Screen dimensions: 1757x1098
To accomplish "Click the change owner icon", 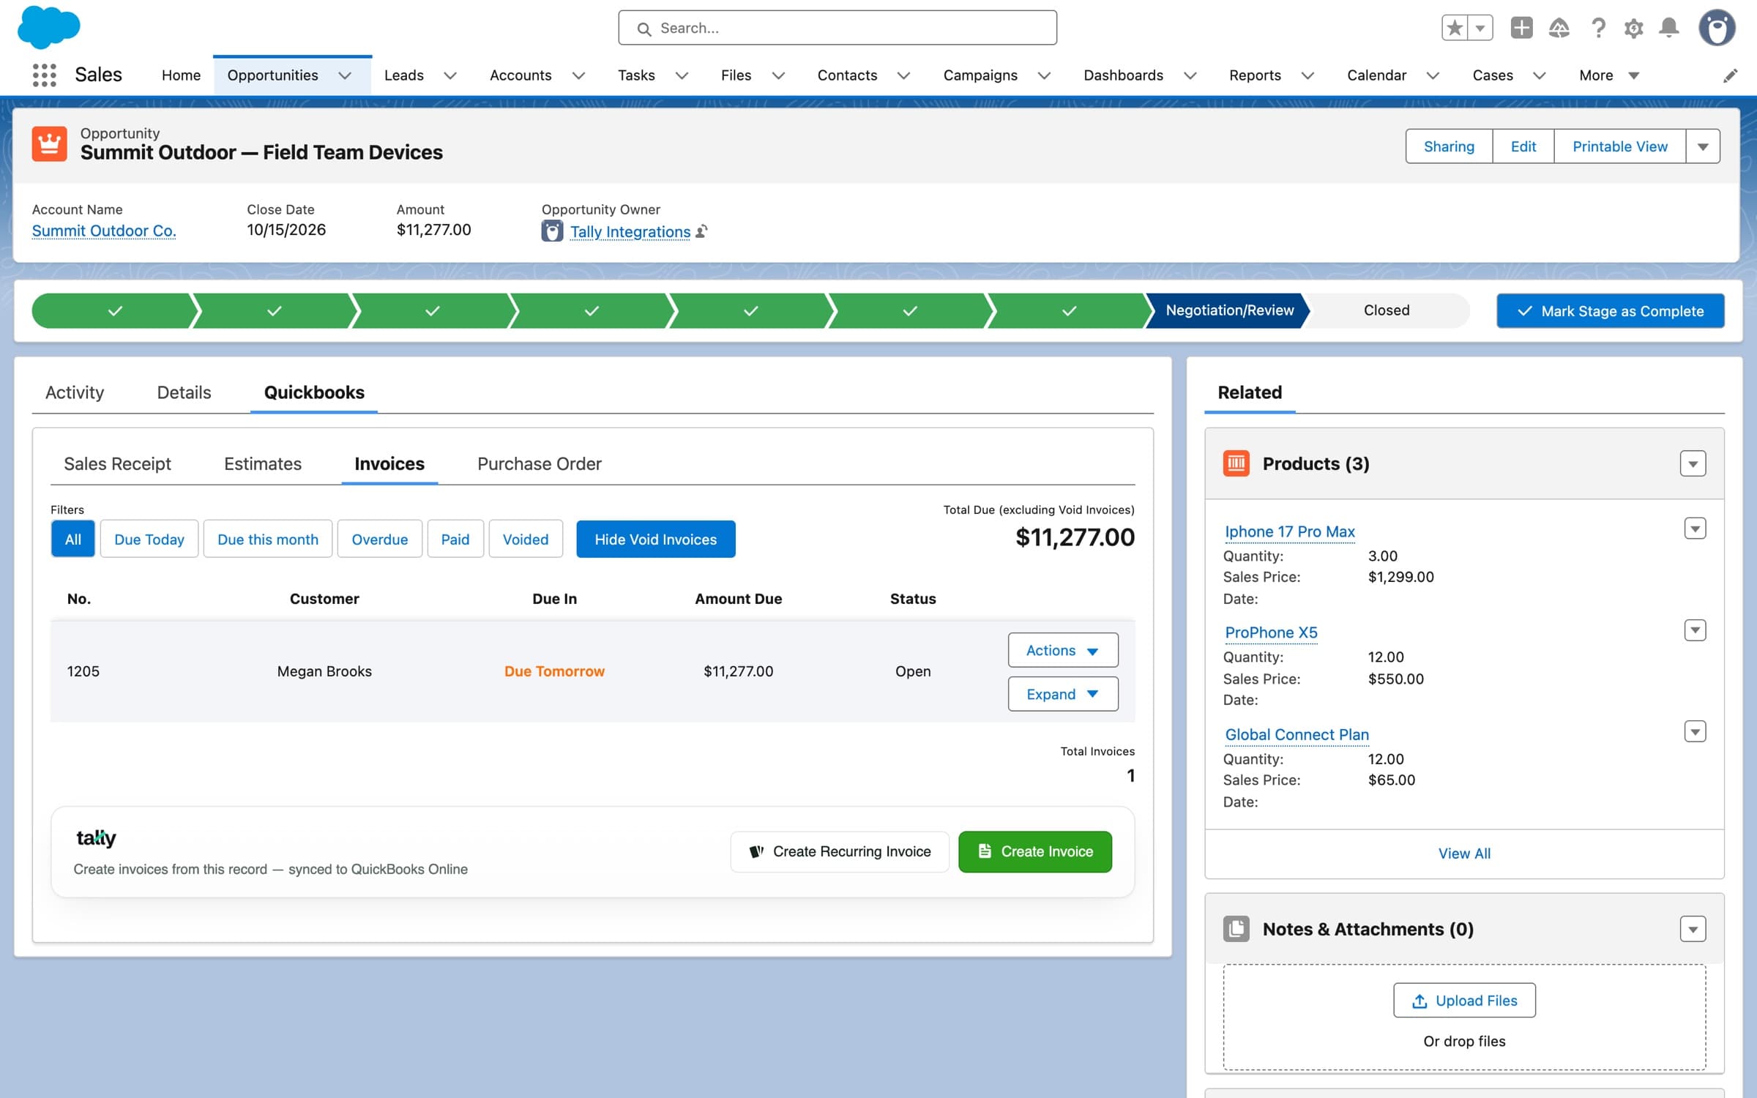I will 701,231.
